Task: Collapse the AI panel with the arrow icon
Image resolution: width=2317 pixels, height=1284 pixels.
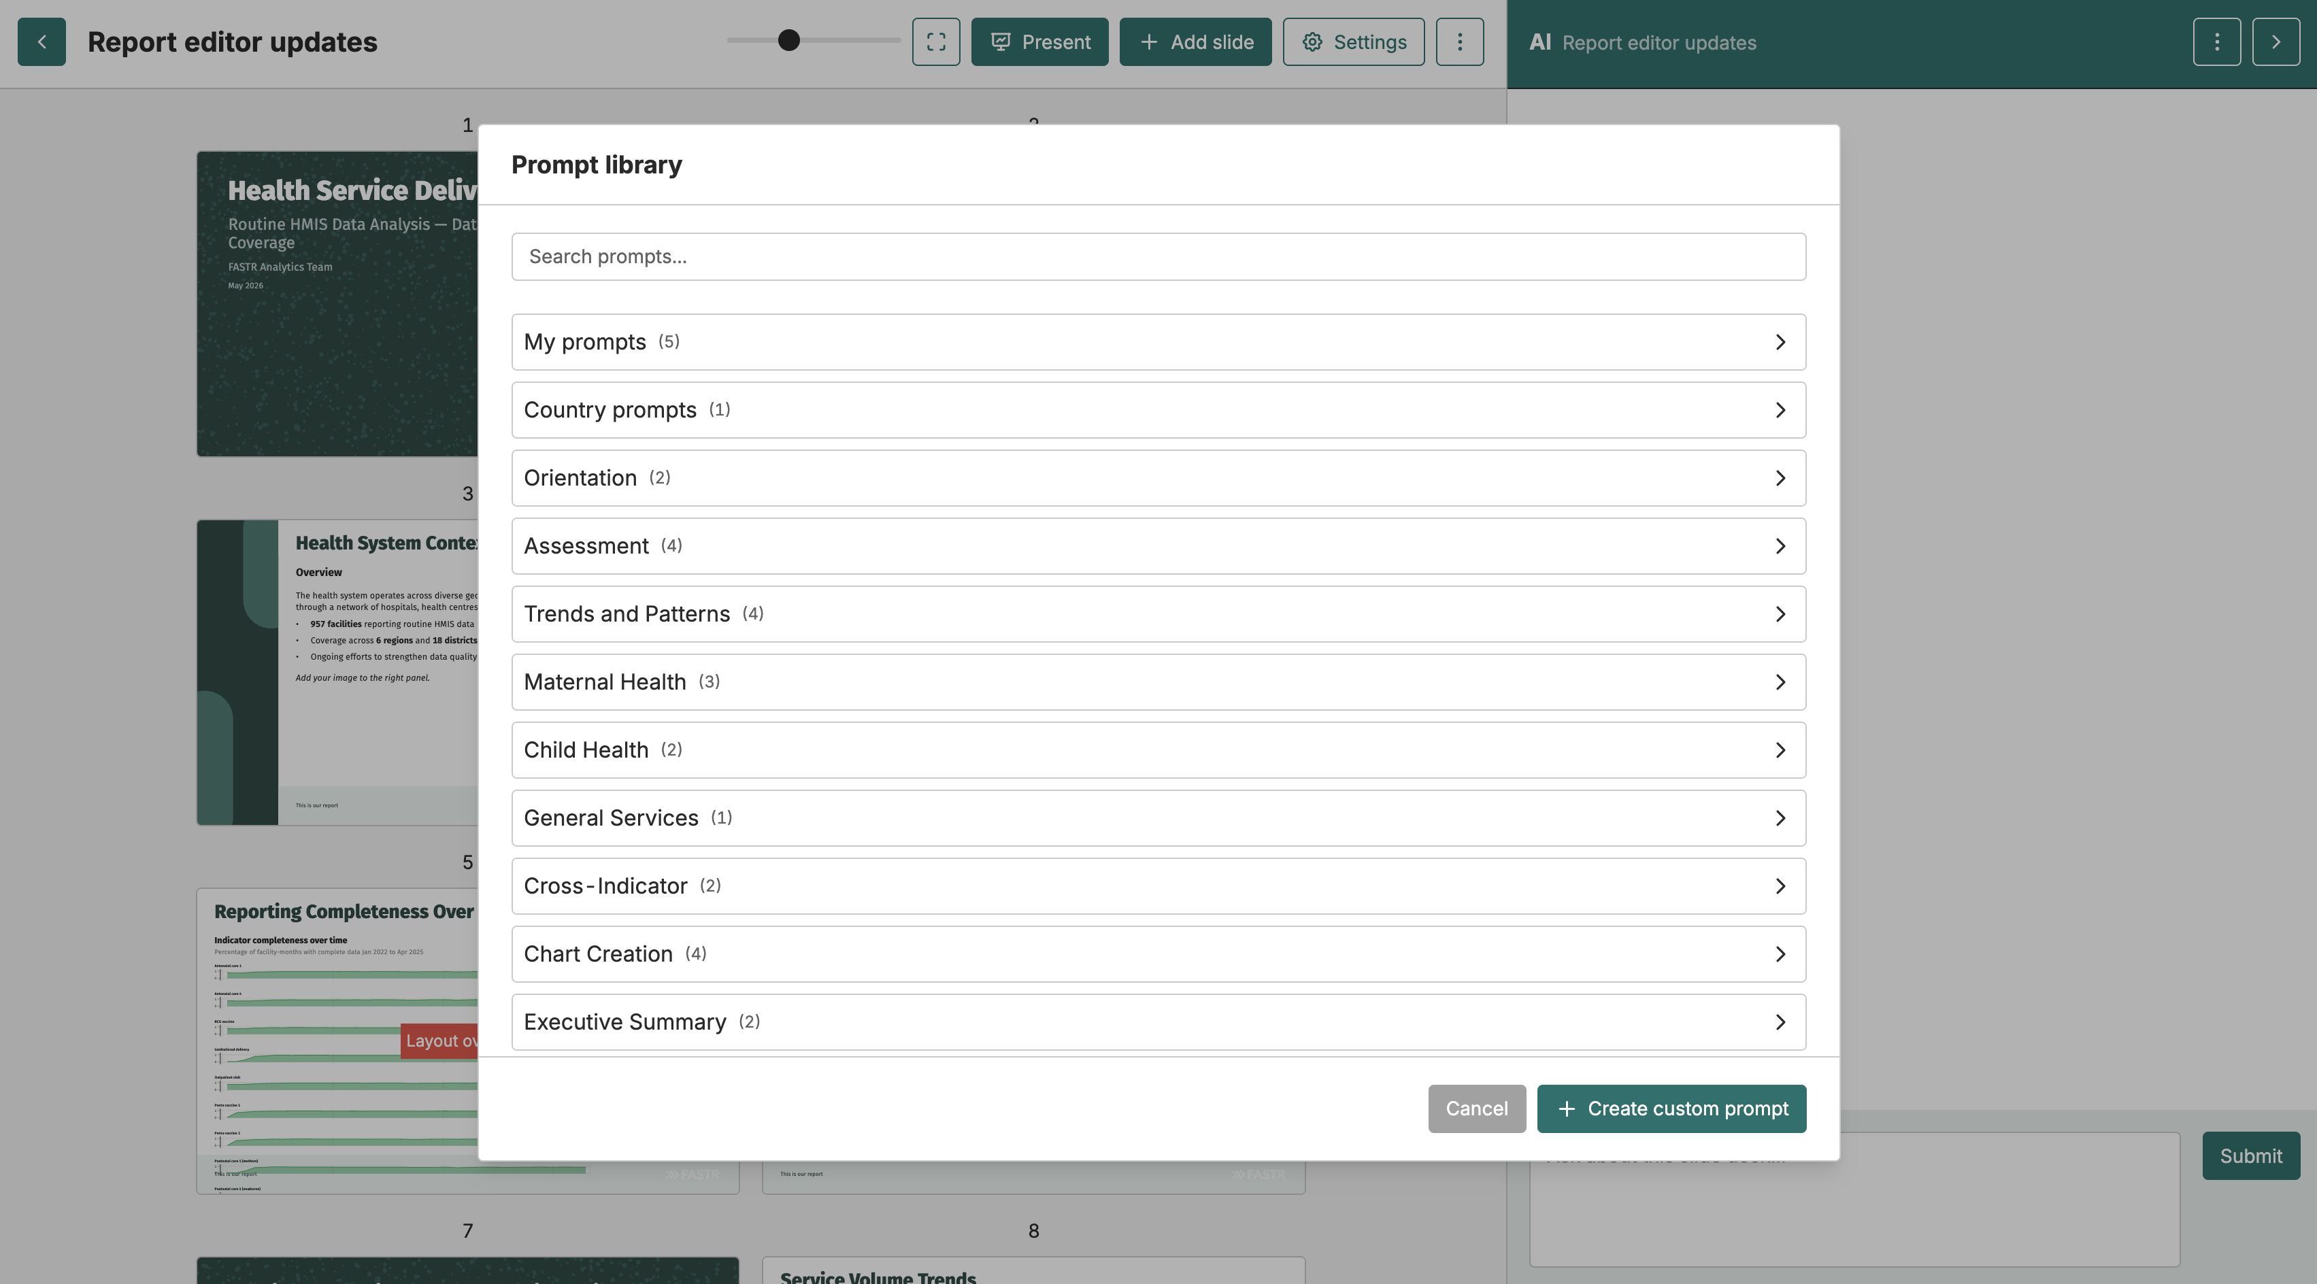Action: 2276,41
